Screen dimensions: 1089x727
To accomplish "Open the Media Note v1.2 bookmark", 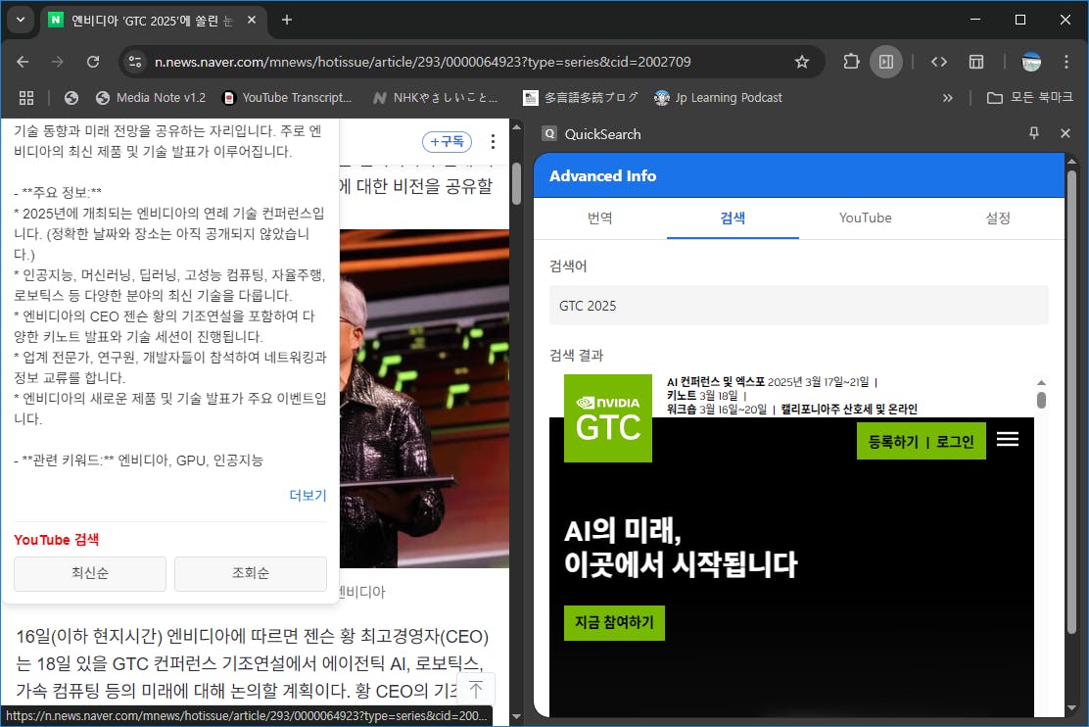I will coord(151,98).
